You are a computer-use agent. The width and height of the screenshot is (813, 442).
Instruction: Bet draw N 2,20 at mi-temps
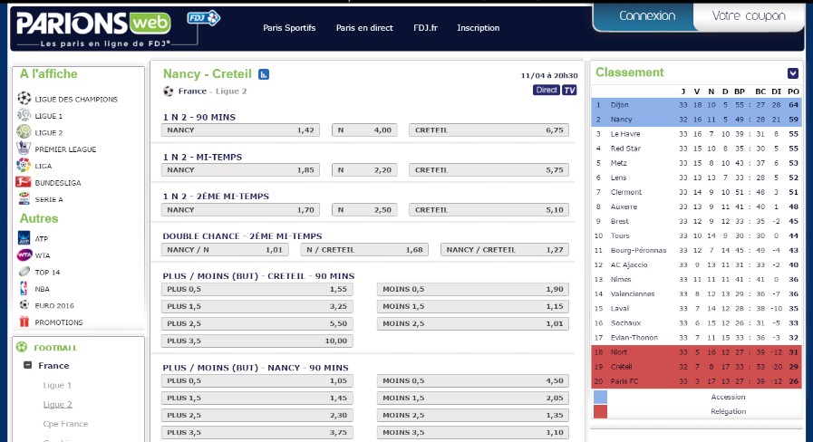[364, 170]
